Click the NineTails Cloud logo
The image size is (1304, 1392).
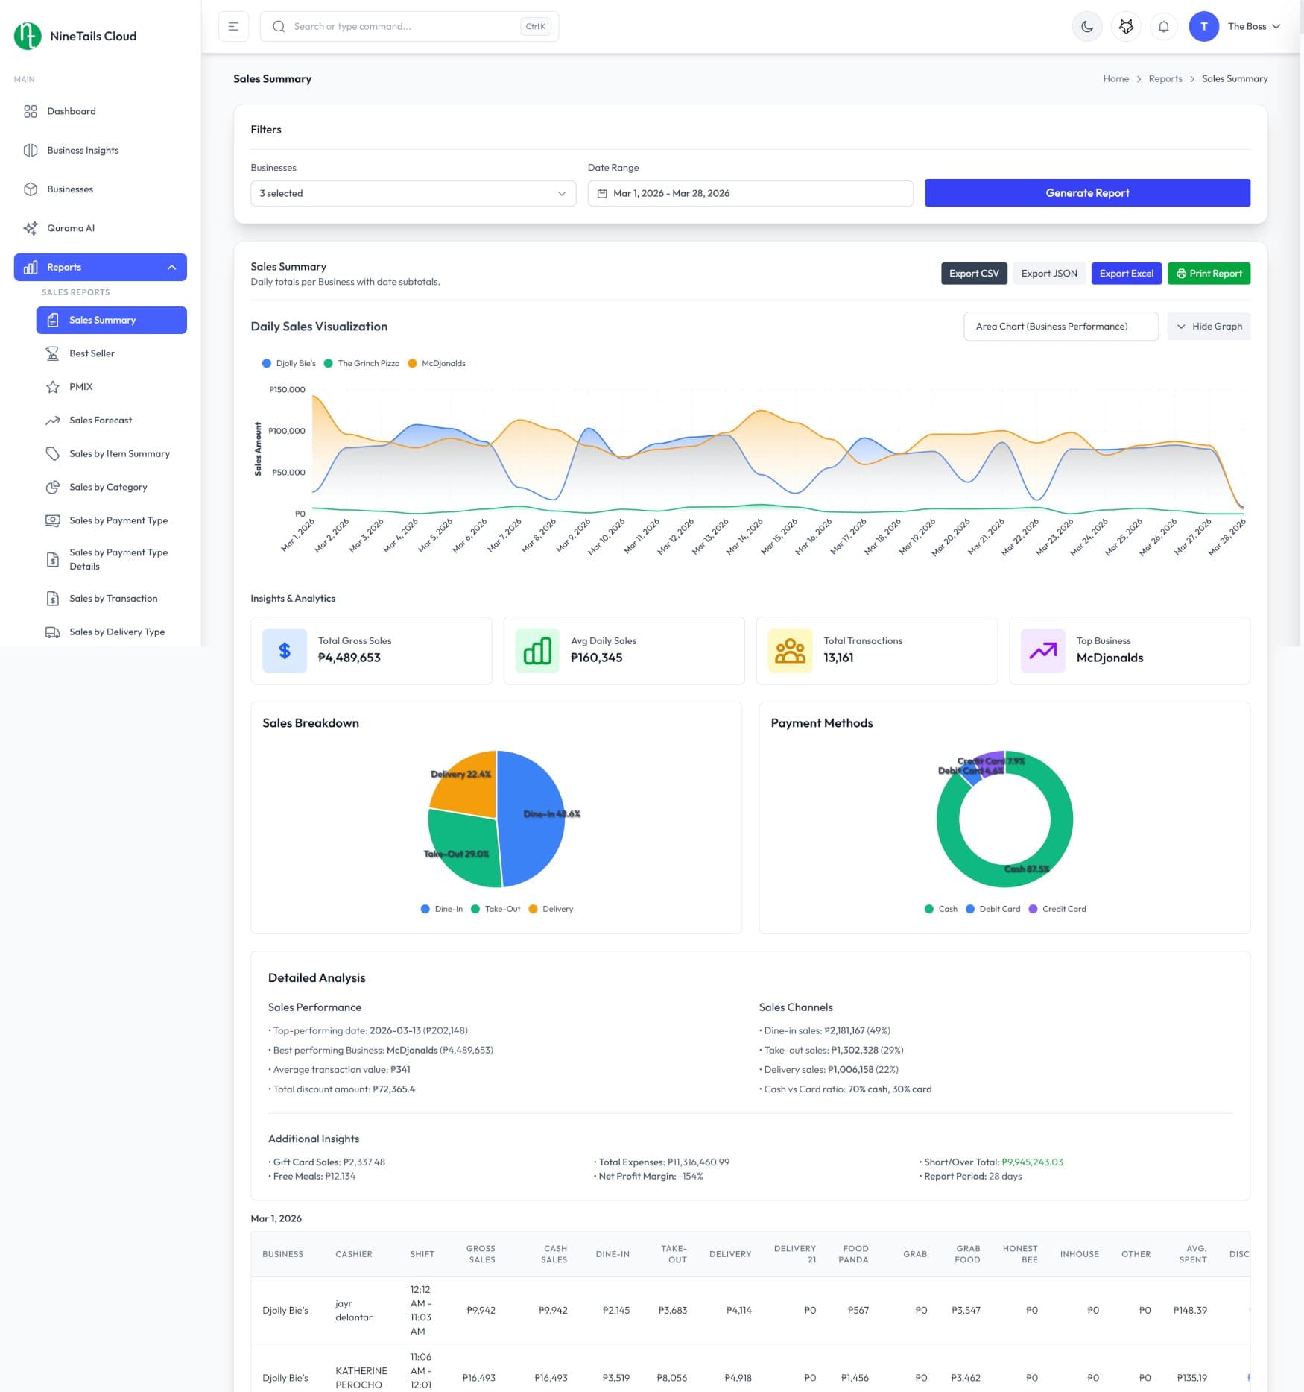(x=75, y=36)
